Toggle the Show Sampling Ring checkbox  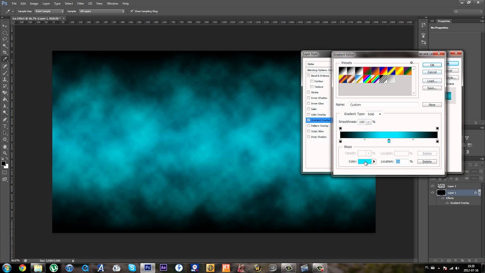(x=131, y=11)
